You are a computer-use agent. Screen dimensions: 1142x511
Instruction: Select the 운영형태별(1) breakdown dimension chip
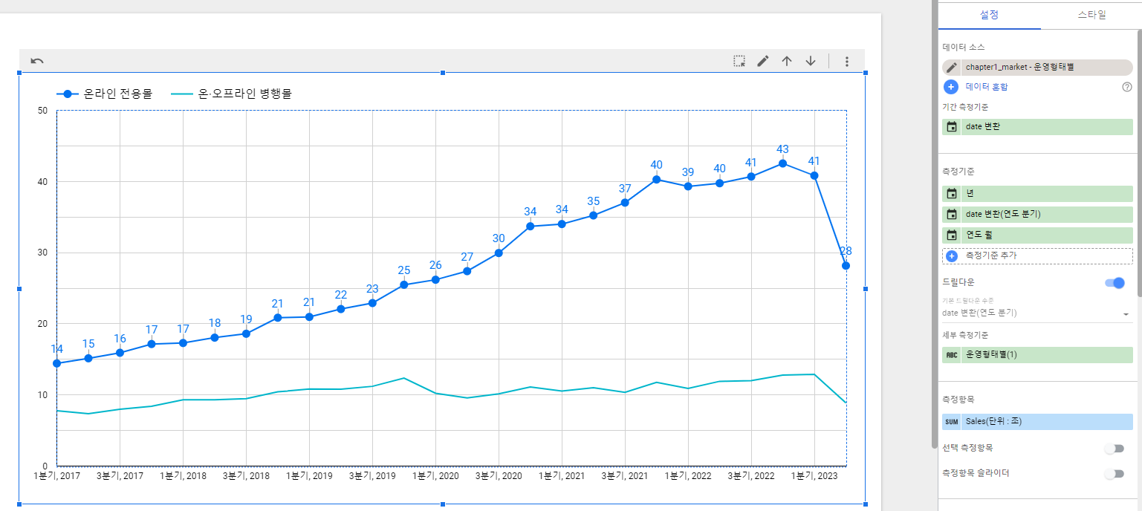click(x=1037, y=354)
